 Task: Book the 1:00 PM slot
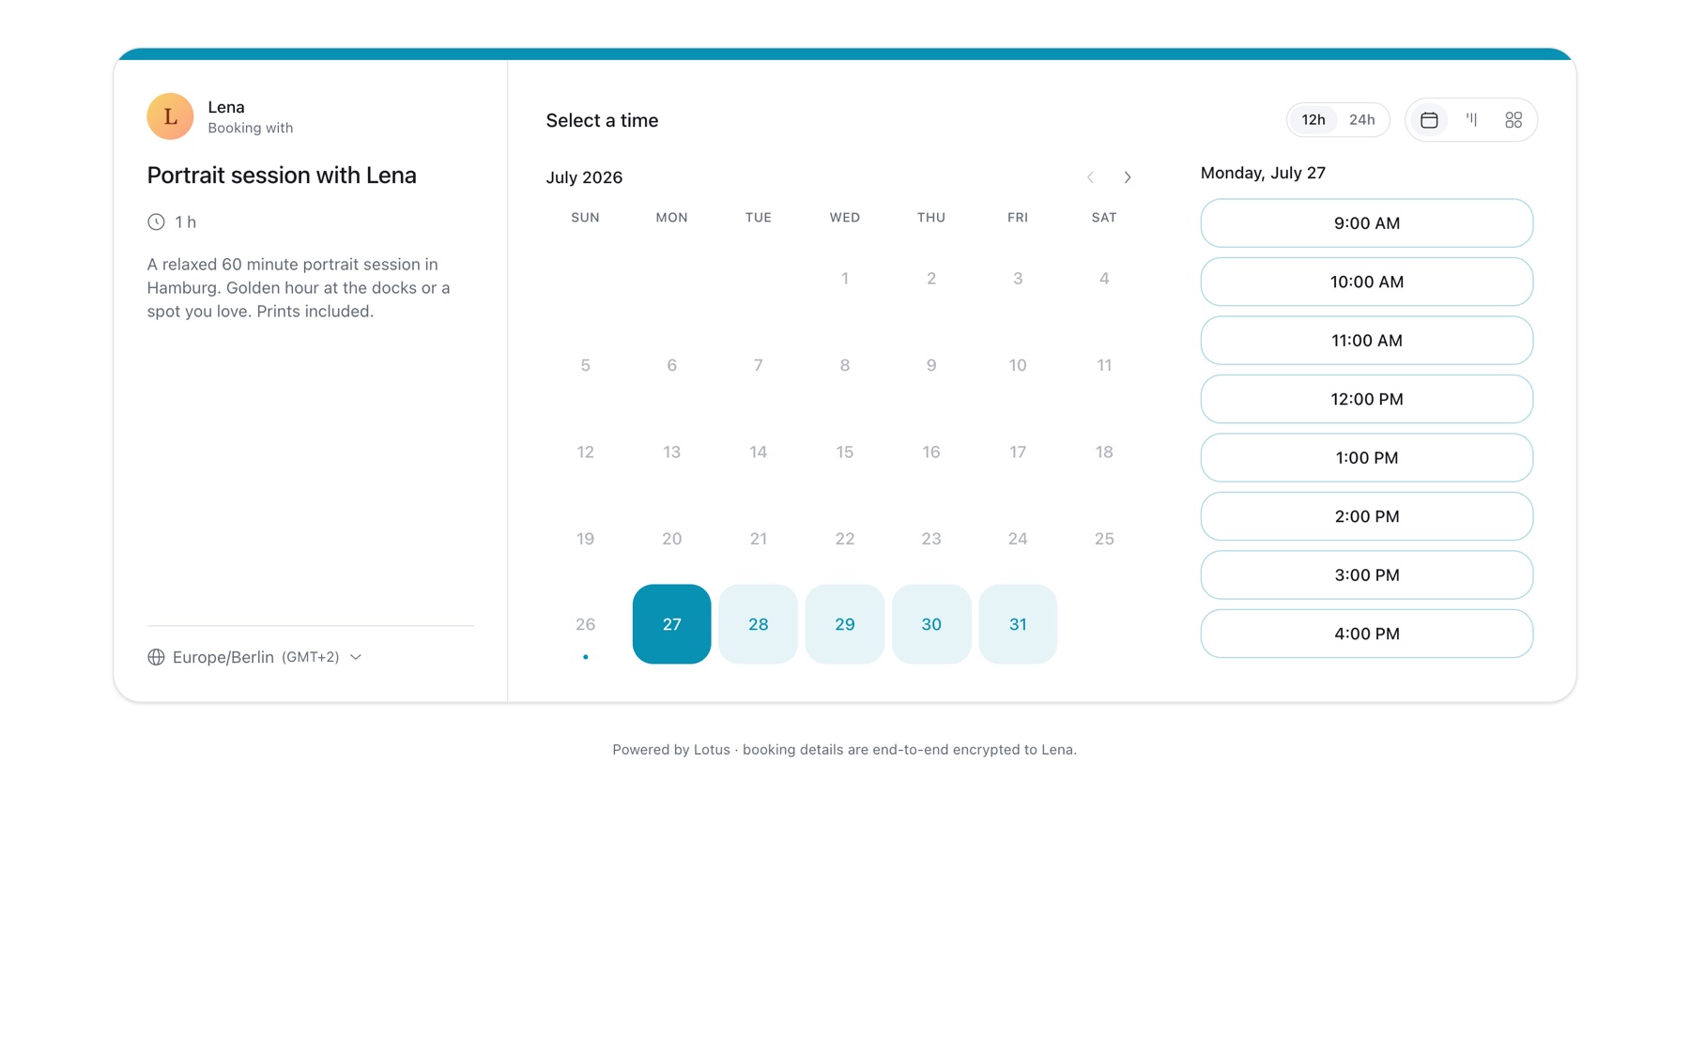tap(1366, 458)
